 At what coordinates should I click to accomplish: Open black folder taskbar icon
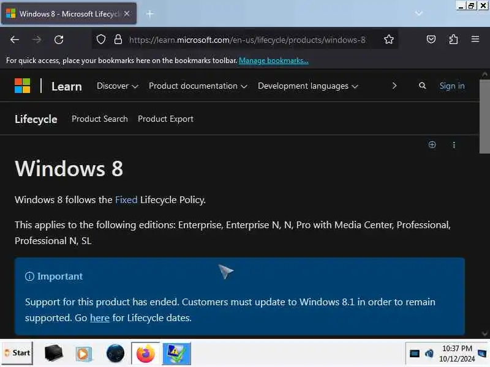(x=53, y=353)
